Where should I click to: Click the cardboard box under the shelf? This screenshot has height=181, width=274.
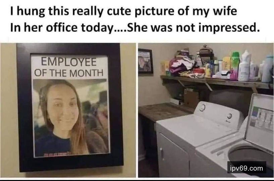click(191, 98)
